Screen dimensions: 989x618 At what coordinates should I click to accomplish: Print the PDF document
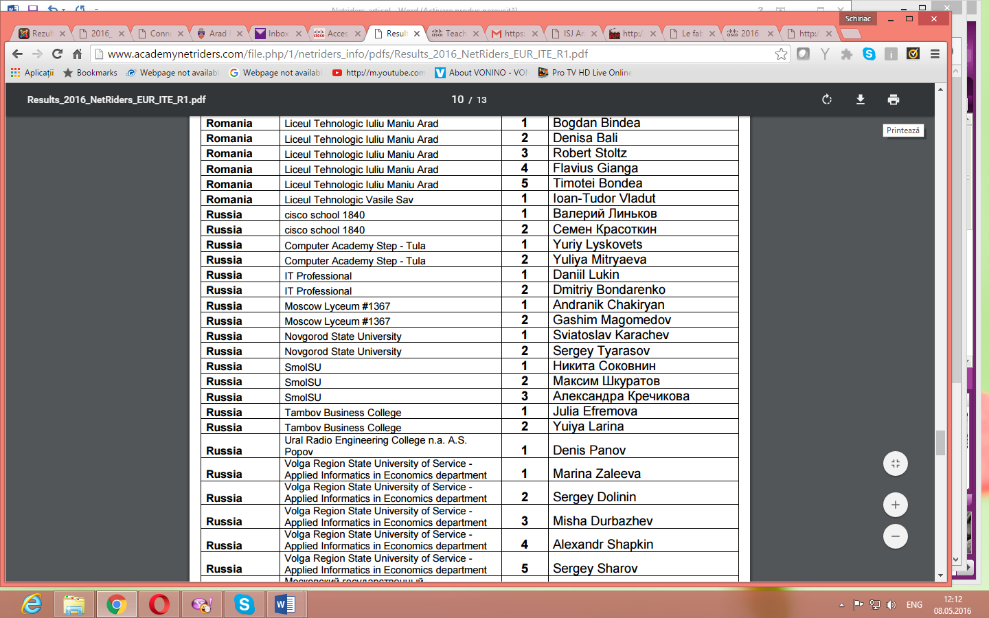coord(893,100)
